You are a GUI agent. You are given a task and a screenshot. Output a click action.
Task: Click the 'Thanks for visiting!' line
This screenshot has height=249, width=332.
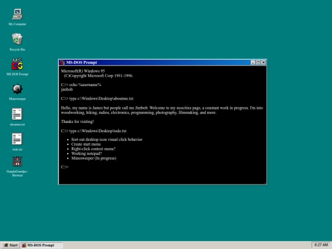point(77,122)
